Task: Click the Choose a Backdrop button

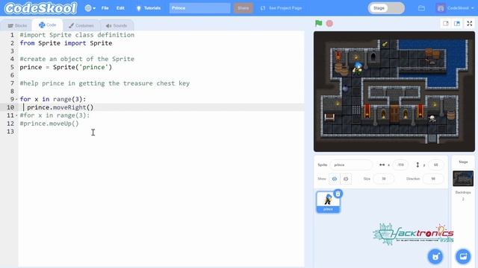Action: pyautogui.click(x=463, y=256)
